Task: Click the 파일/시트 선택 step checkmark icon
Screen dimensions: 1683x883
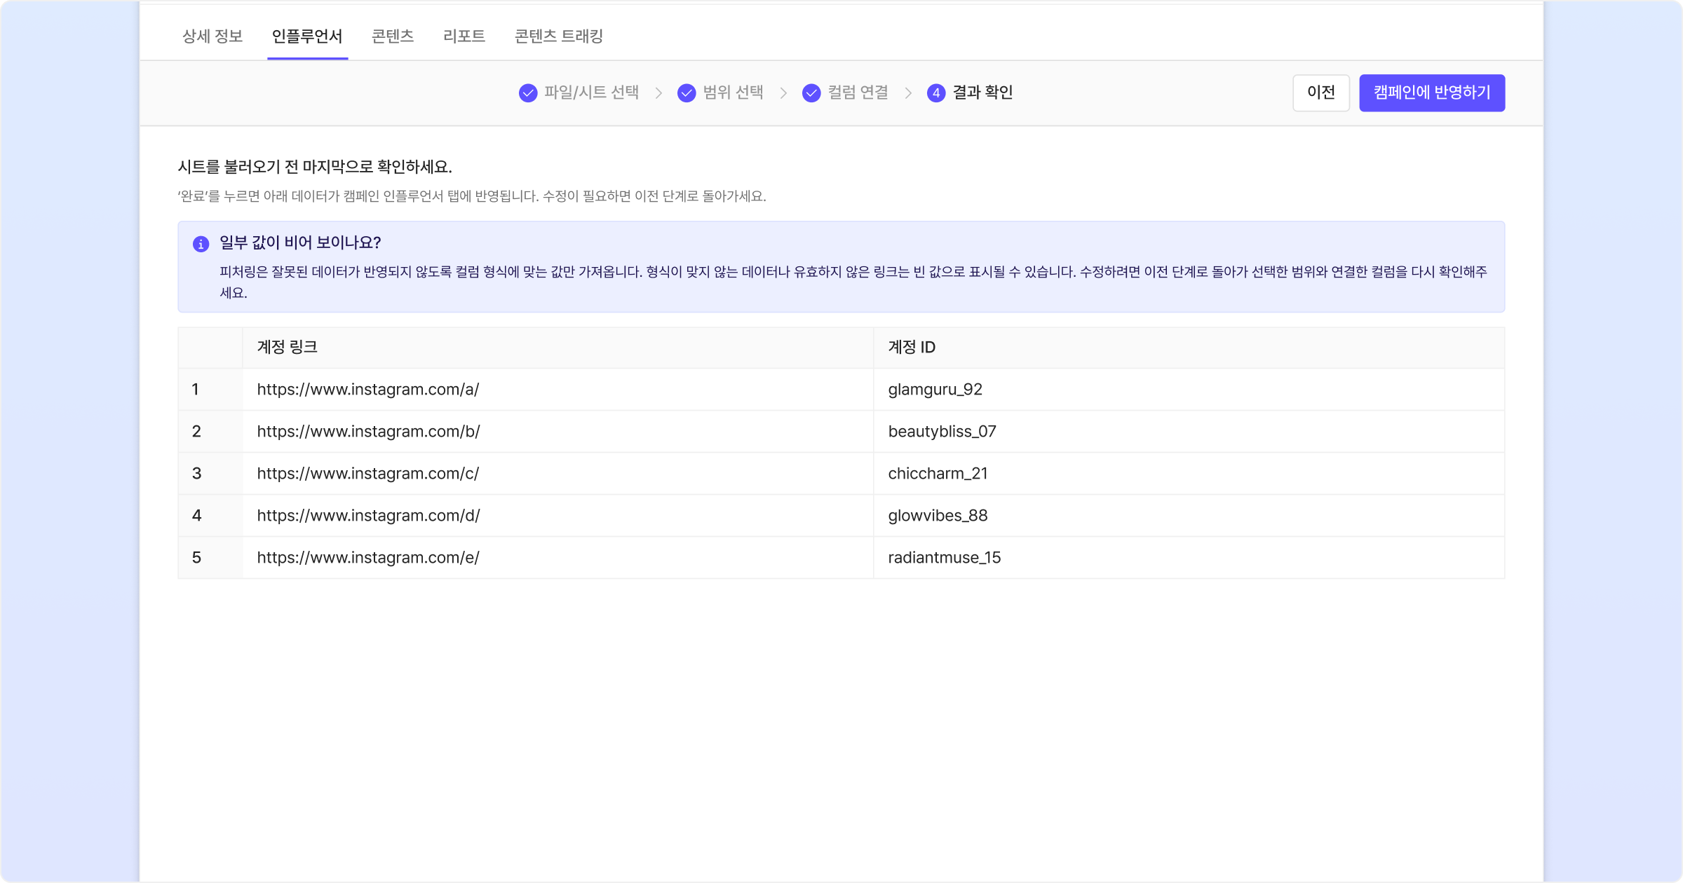Action: [x=528, y=93]
